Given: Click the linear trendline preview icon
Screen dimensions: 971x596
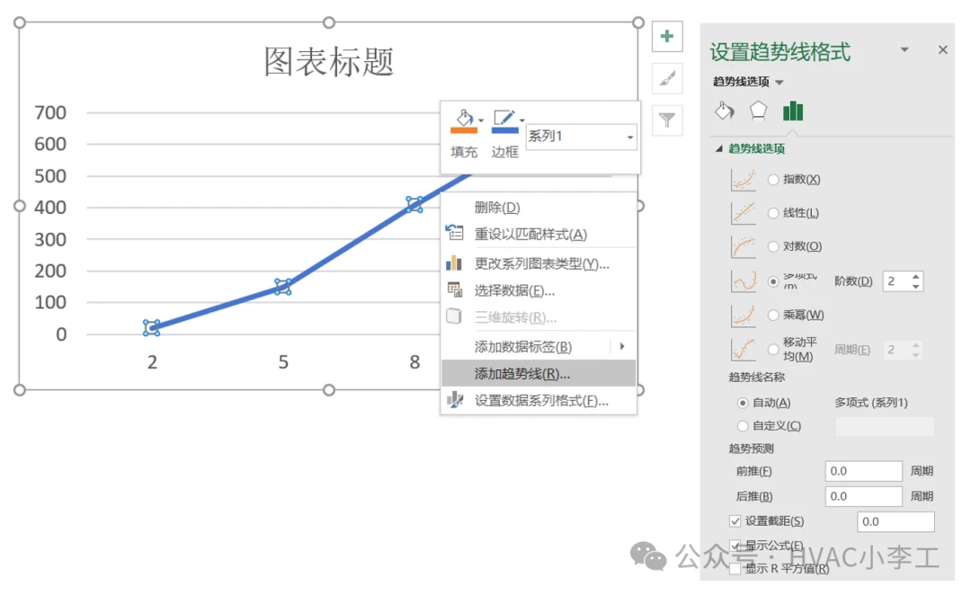Looking at the screenshot, I should pos(744,213).
